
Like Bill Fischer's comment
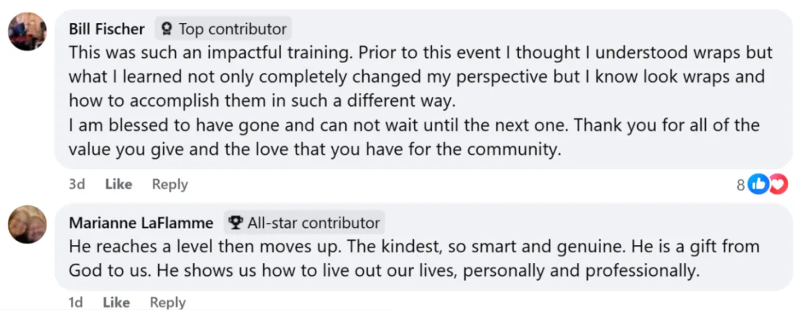(x=118, y=184)
